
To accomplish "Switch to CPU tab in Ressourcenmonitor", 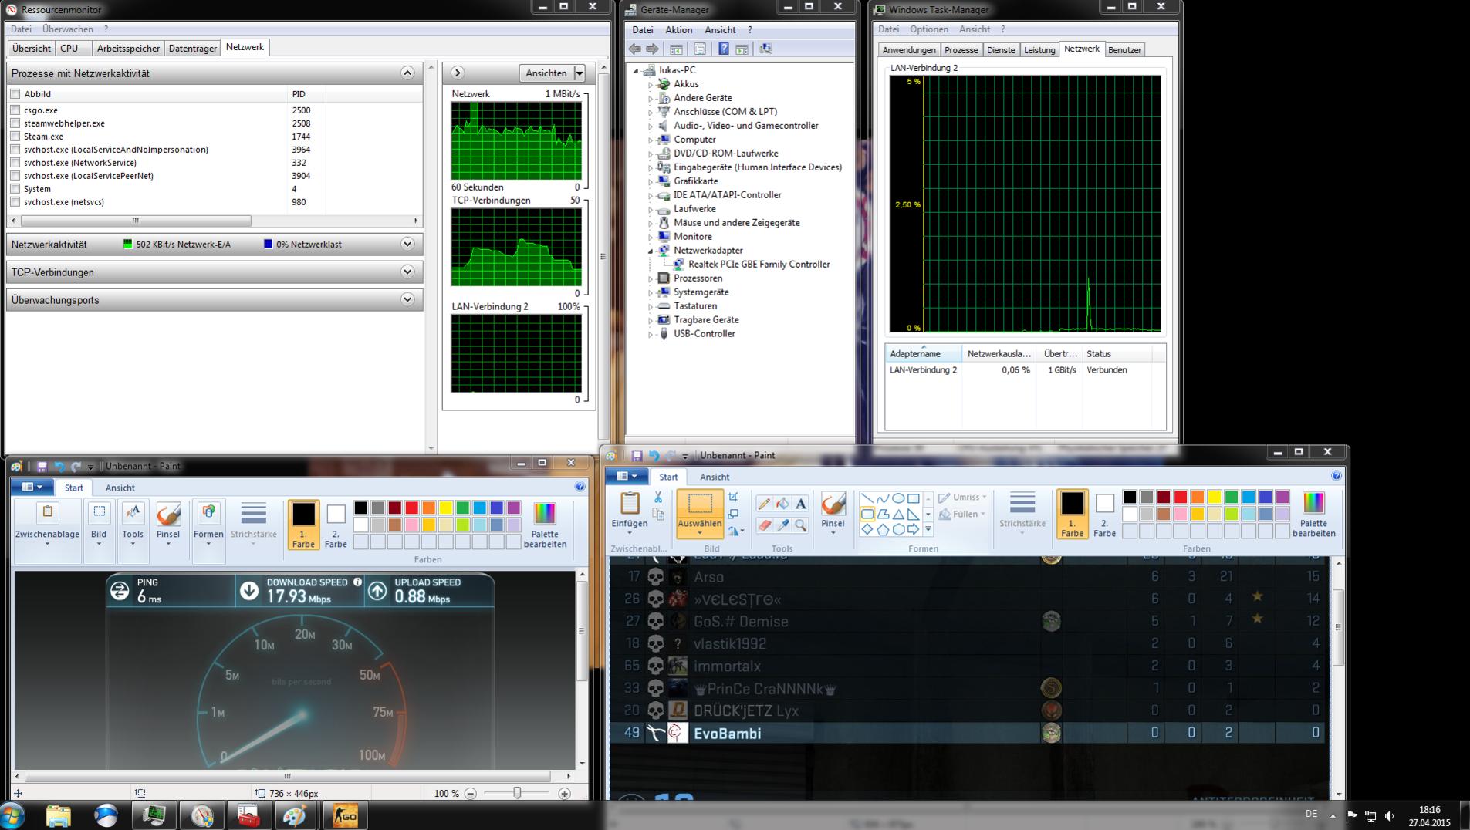I will point(69,48).
